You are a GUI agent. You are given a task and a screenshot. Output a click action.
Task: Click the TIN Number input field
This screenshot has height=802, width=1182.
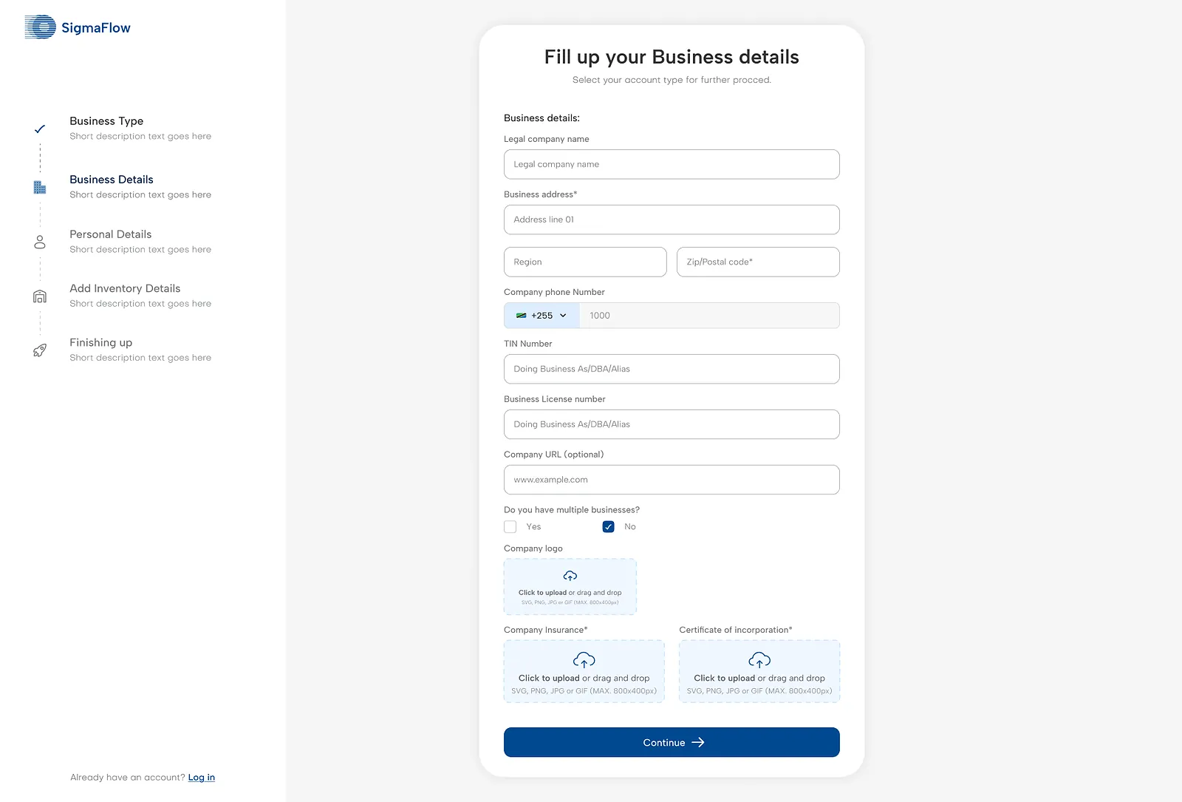pyautogui.click(x=672, y=369)
